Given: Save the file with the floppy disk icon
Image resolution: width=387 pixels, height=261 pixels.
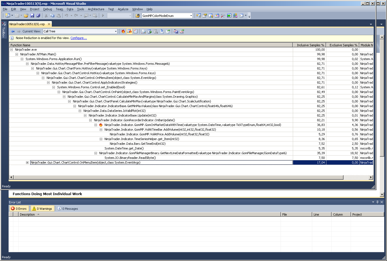Looking at the screenshot, I should click(32, 16).
